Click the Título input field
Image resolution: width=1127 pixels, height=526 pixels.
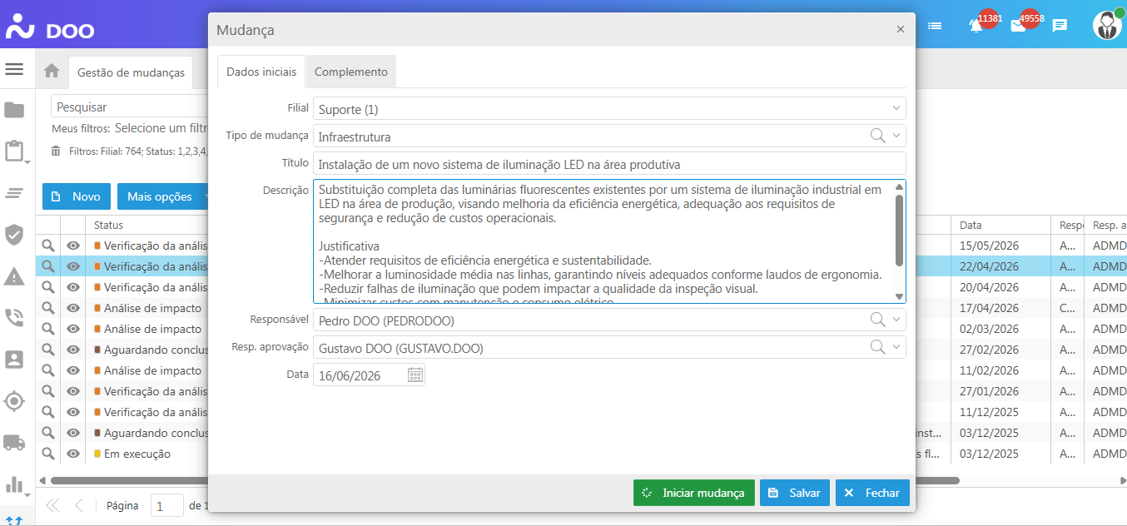609,164
